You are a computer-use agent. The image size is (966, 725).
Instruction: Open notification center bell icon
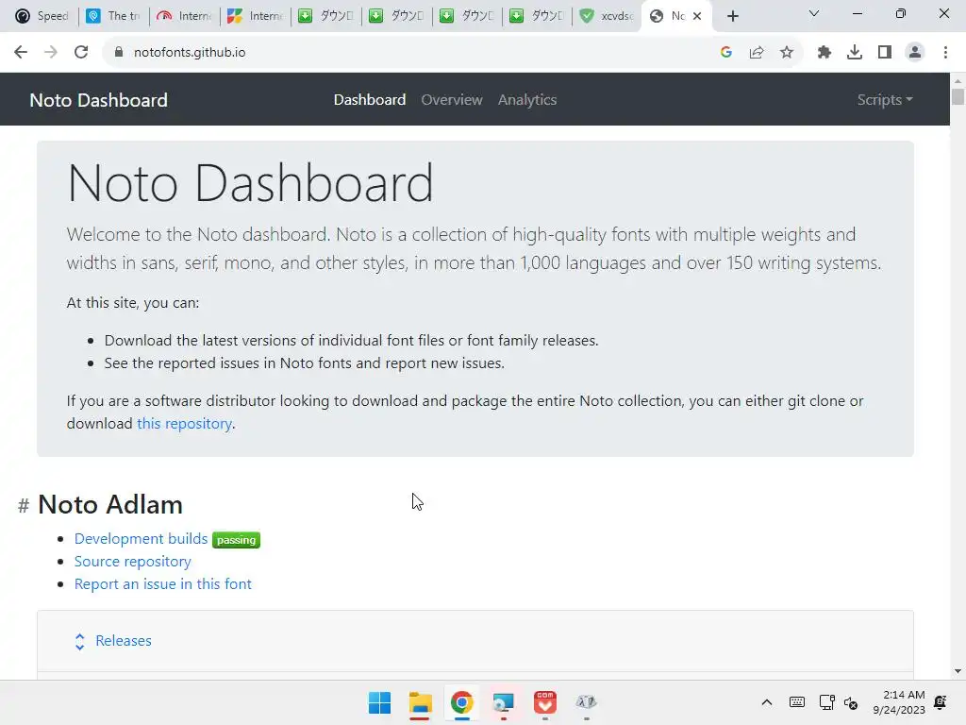pyautogui.click(x=941, y=702)
